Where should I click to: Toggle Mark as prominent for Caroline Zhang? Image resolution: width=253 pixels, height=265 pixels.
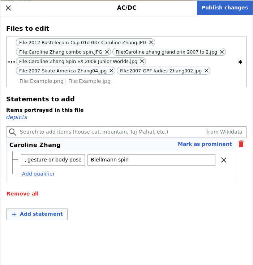205,144
